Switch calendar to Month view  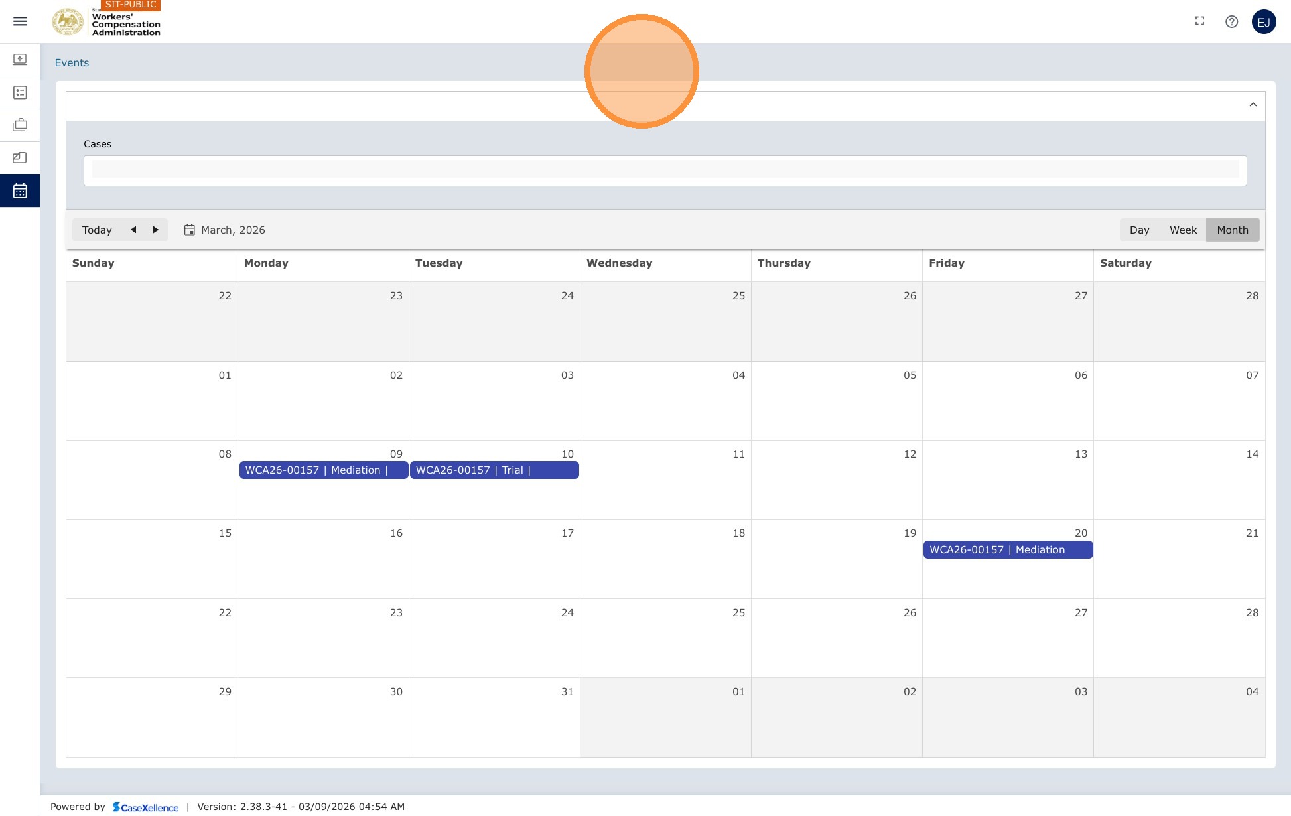point(1233,230)
